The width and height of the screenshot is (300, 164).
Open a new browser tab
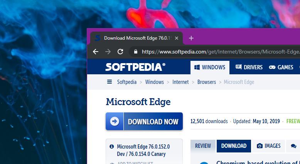pyautogui.click(x=191, y=38)
